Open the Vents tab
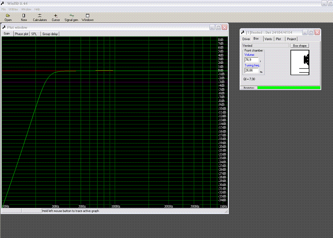 tap(268, 39)
